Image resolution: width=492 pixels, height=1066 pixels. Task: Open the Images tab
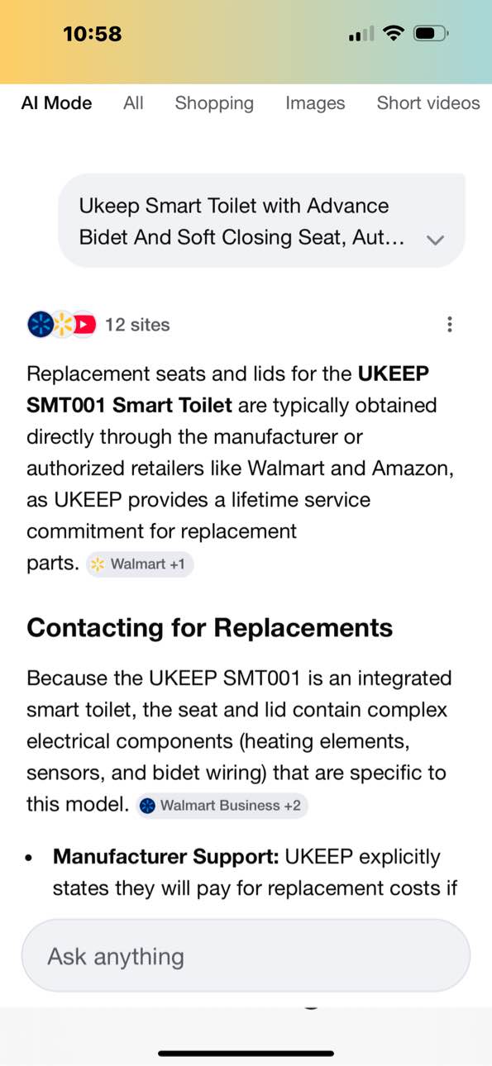click(x=315, y=102)
